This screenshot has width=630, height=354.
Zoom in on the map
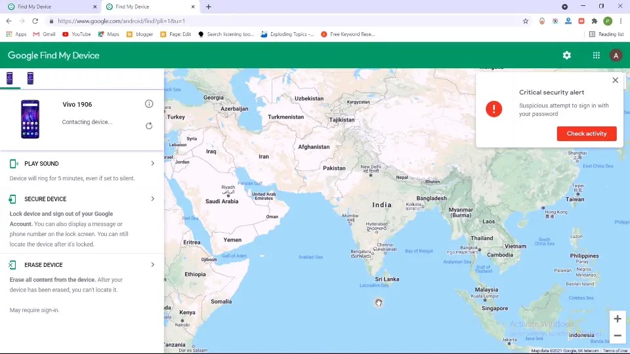tap(618, 319)
